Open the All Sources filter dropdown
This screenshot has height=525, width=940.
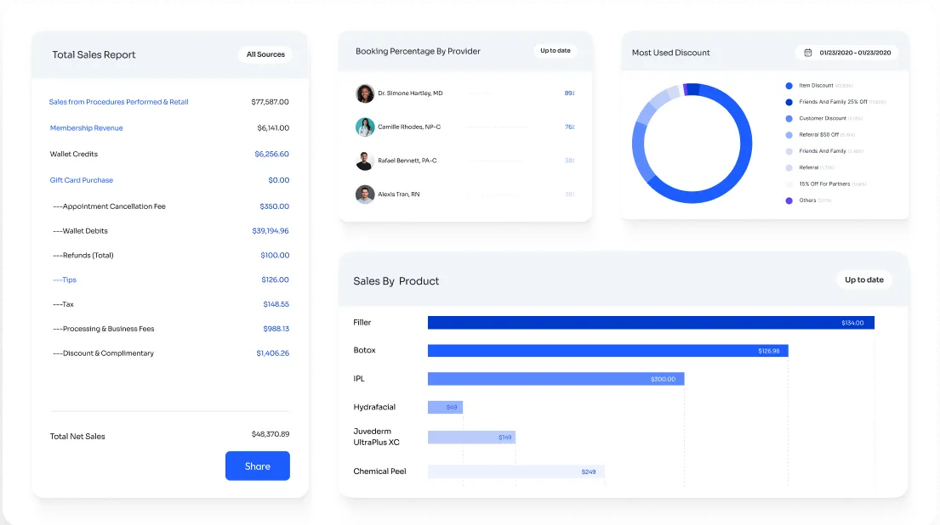pos(265,54)
